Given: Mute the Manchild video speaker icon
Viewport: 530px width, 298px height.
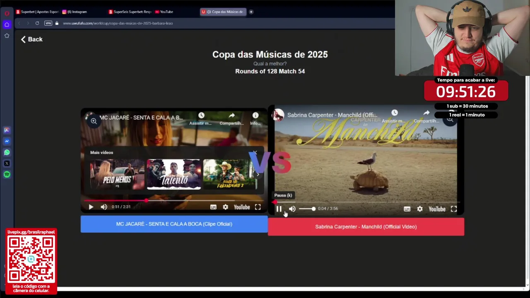Looking at the screenshot, I should (x=292, y=209).
